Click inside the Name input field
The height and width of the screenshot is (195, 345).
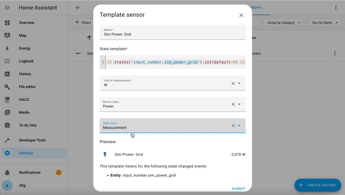pos(172,32)
